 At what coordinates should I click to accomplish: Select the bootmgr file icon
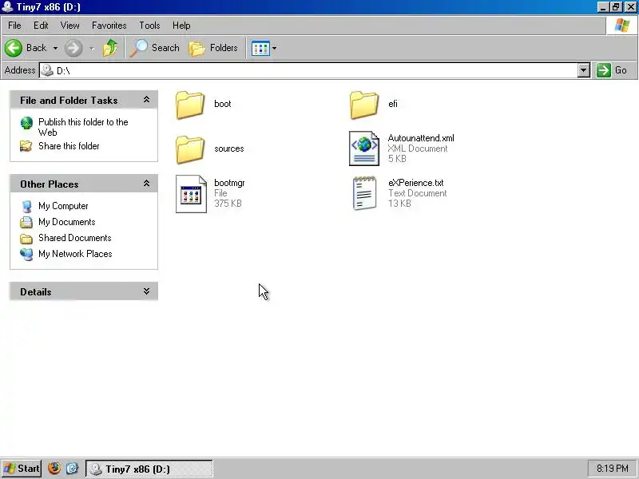(x=191, y=194)
